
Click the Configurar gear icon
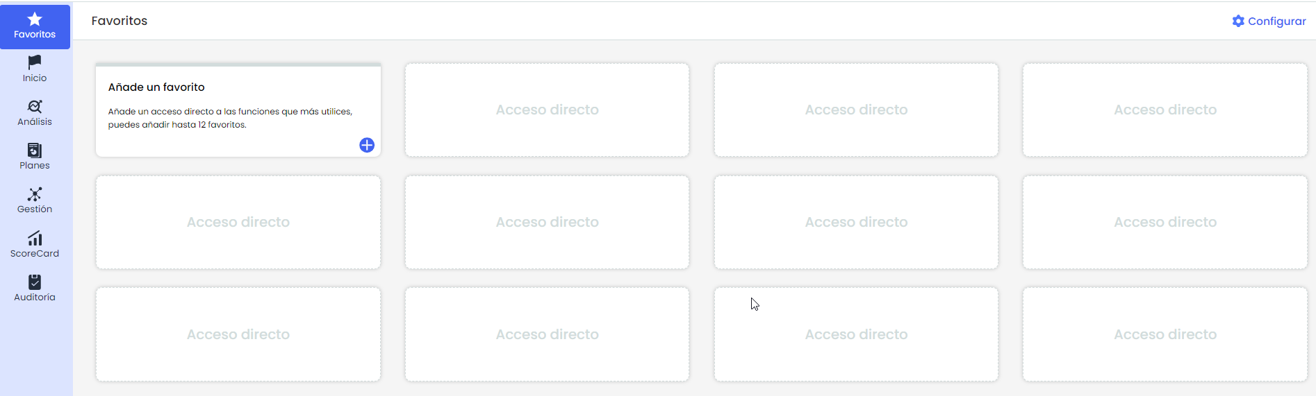1238,21
